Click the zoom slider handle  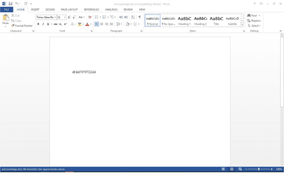pos(259,169)
